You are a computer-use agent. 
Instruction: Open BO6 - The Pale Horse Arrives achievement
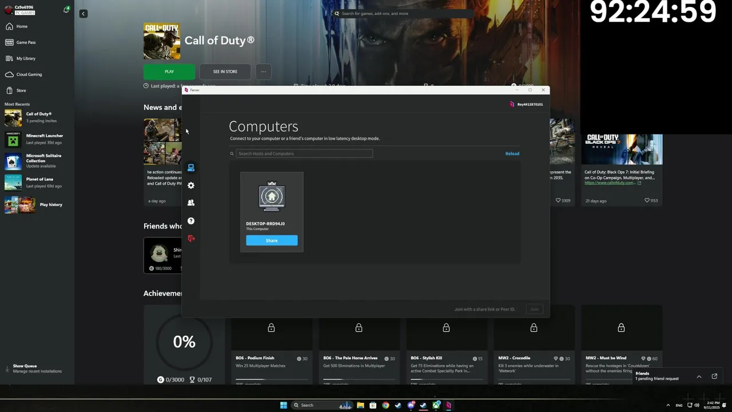(359, 343)
